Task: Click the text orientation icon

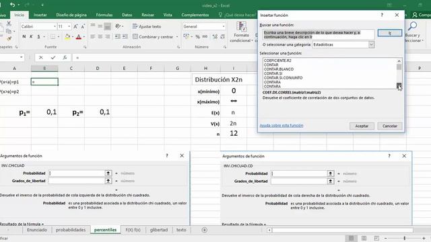Action: click(119, 26)
